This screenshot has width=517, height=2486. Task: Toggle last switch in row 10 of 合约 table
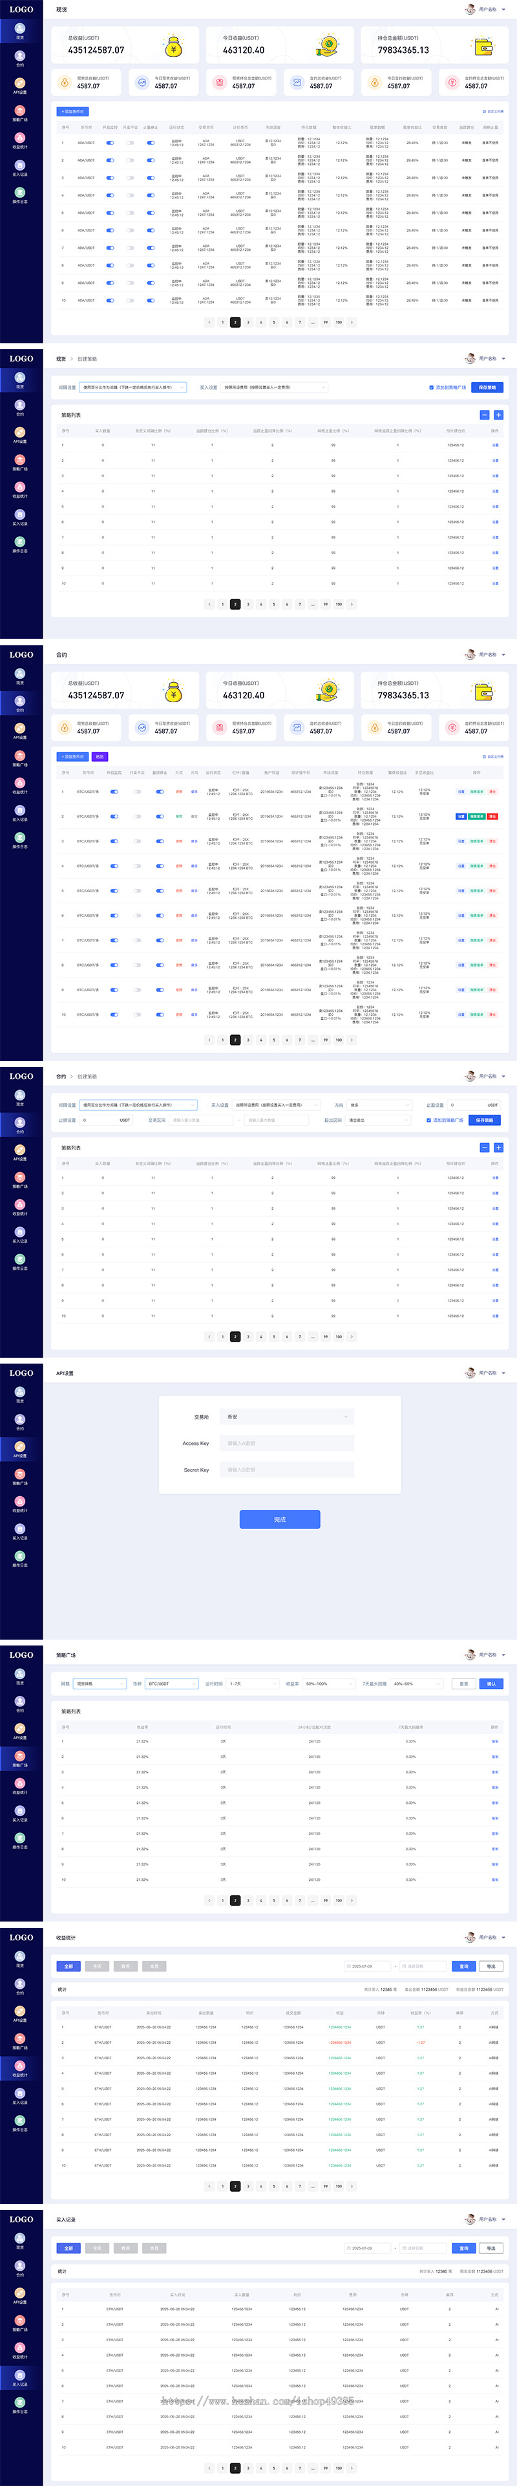pyautogui.click(x=160, y=1014)
